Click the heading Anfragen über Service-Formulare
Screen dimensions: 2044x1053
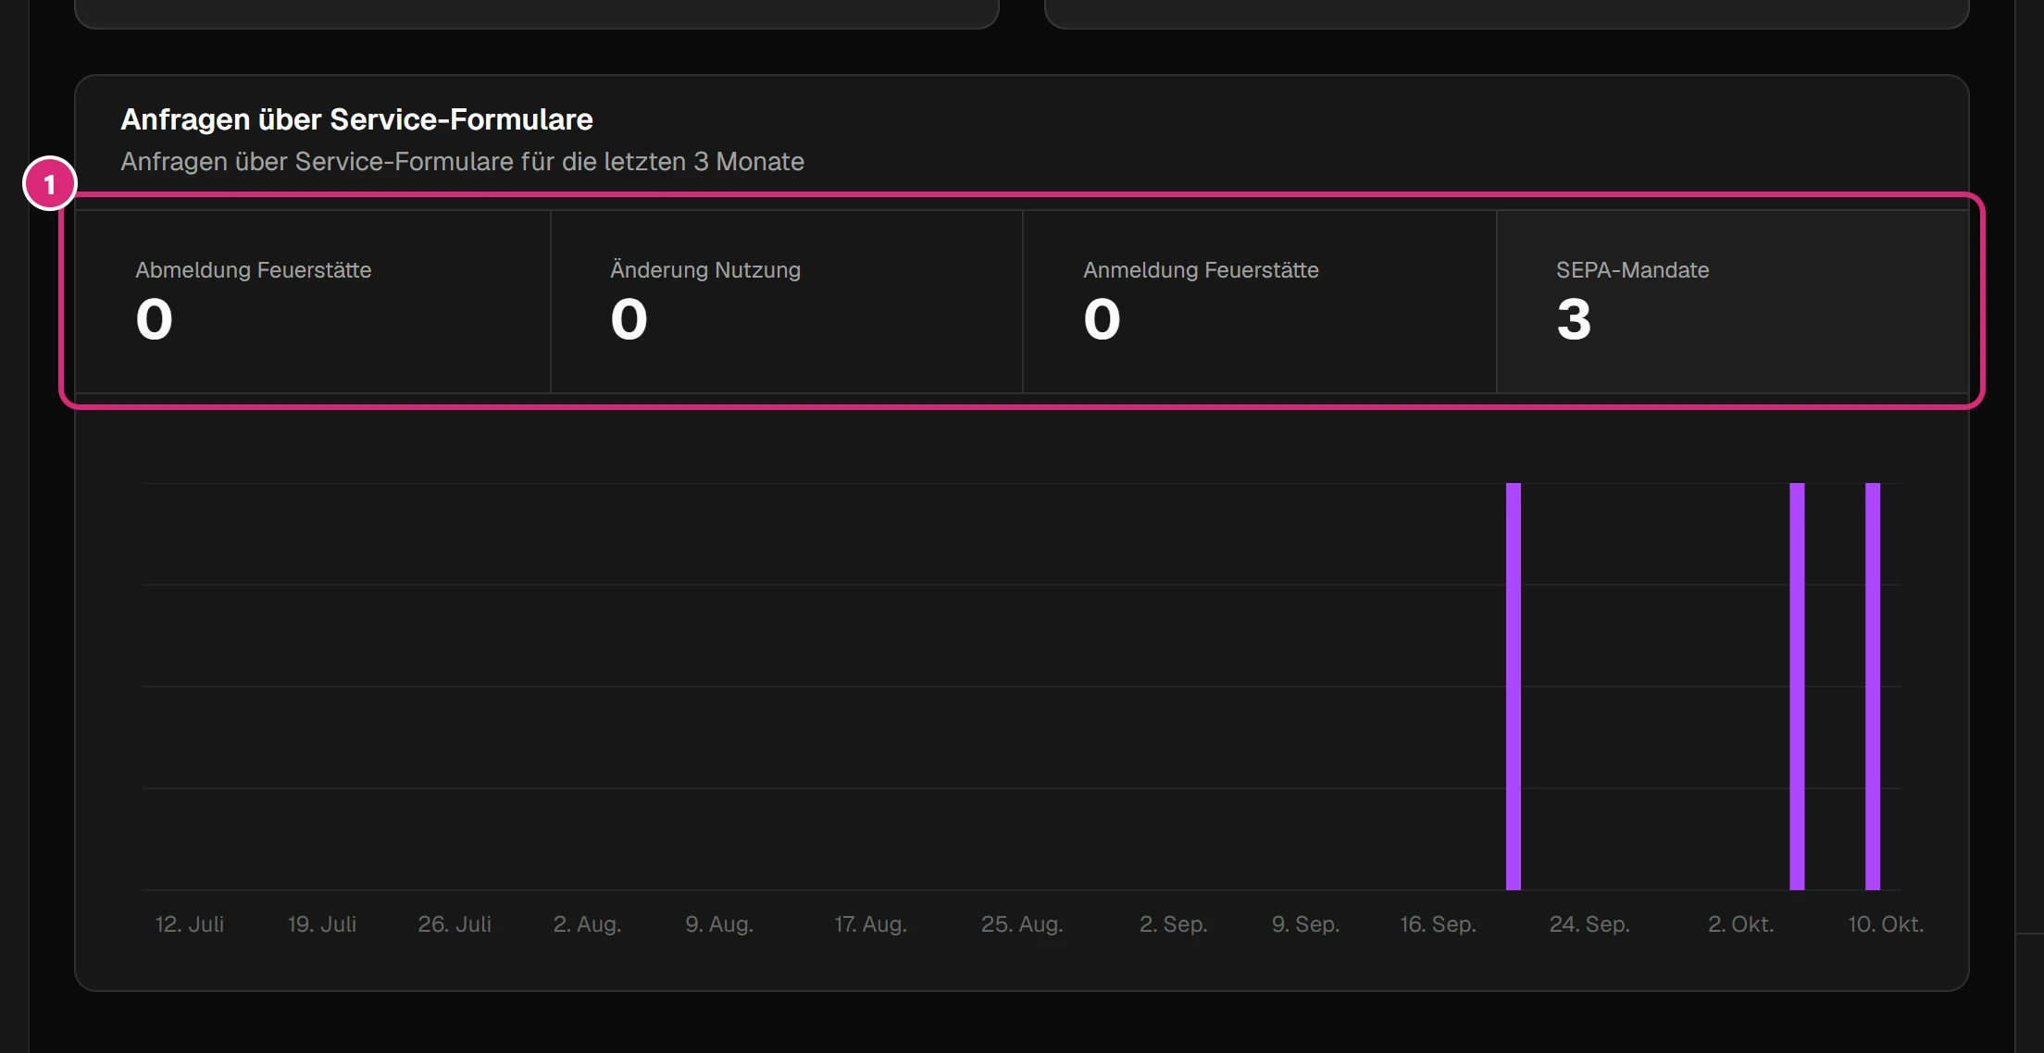coord(356,119)
